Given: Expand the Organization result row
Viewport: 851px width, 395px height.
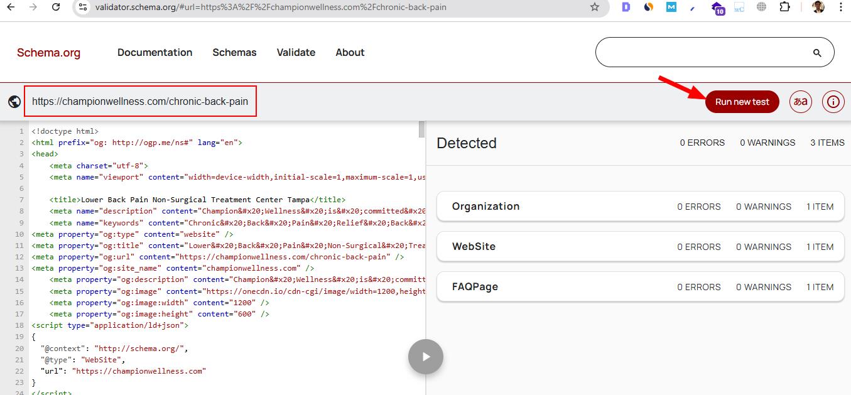Looking at the screenshot, I should 640,207.
